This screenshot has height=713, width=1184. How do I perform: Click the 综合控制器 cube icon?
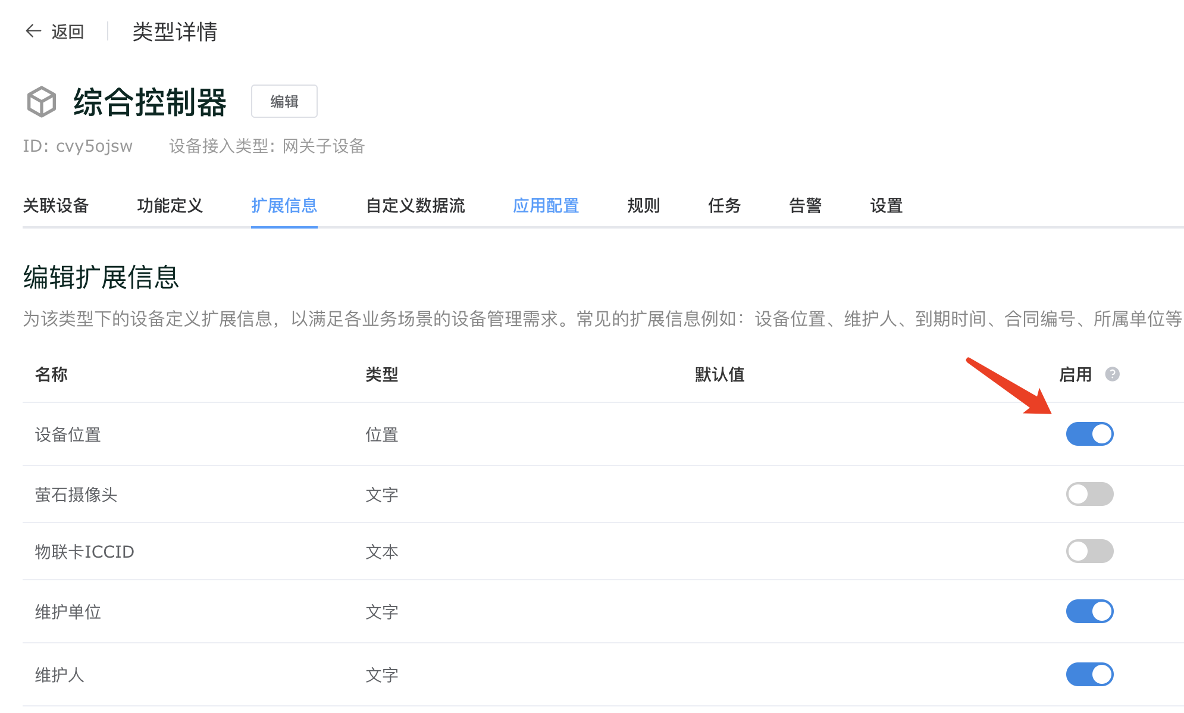[x=42, y=102]
